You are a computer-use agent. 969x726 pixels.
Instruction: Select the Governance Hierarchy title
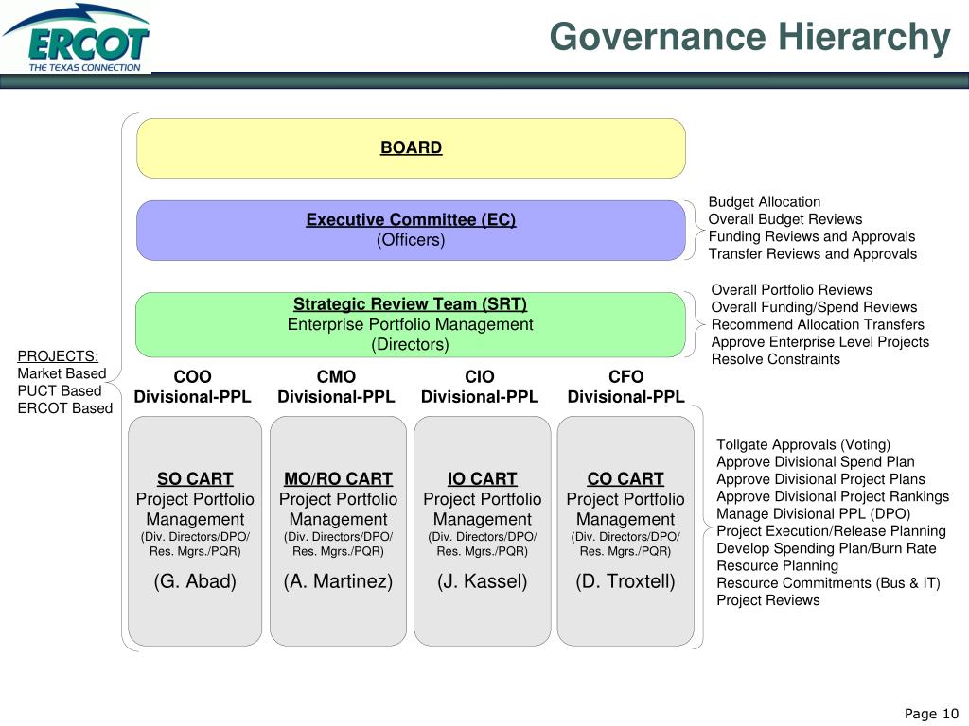coord(749,38)
